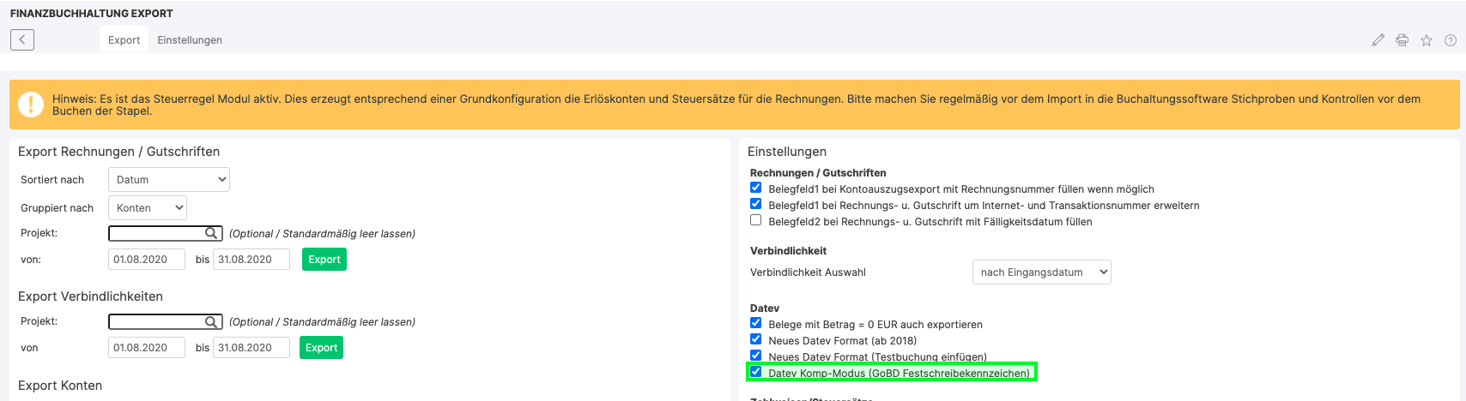The width and height of the screenshot is (1466, 401).
Task: Open the Sortiert nach dropdown
Action: [x=169, y=180]
